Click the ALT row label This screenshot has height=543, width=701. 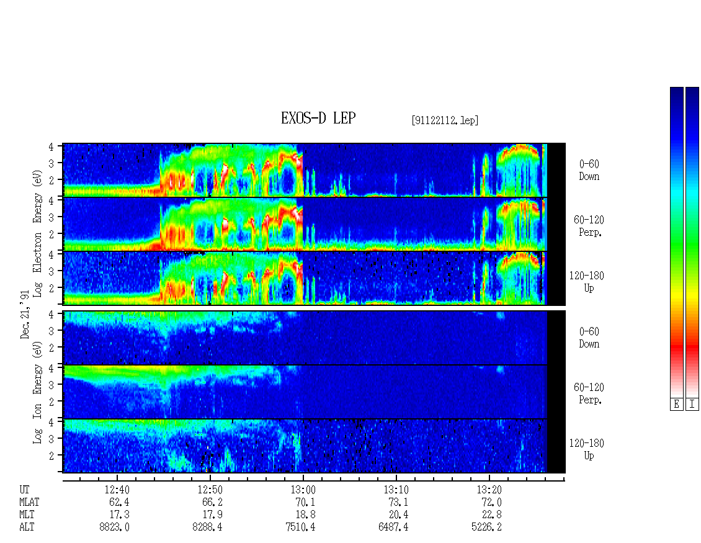coord(27,527)
